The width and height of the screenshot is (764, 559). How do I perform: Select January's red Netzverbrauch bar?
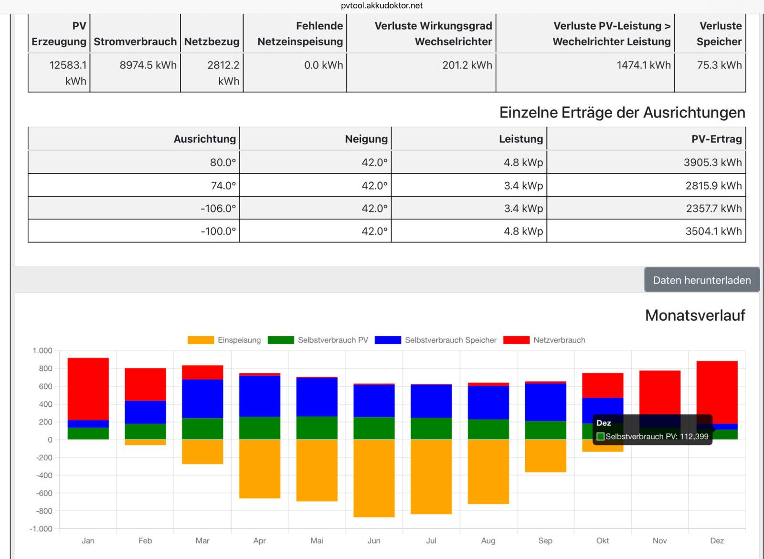(x=88, y=389)
